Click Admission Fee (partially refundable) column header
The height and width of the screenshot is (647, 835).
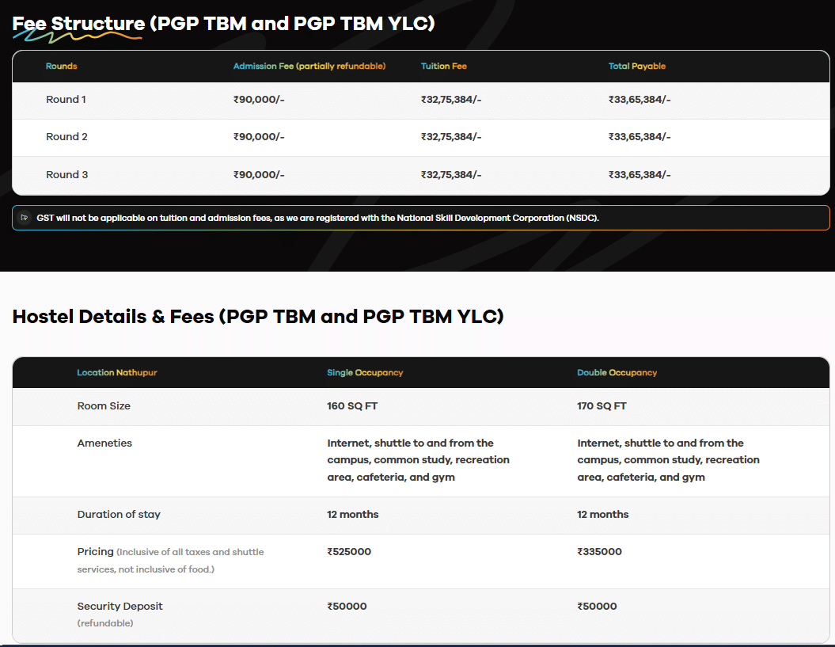pyautogui.click(x=309, y=67)
